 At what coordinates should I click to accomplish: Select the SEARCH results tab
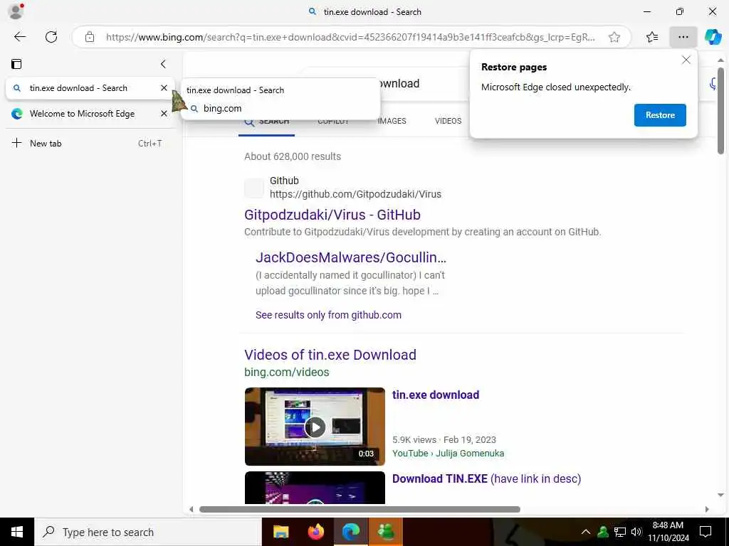267,122
